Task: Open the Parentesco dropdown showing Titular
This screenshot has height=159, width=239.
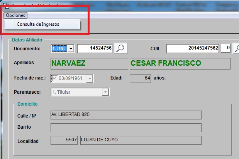Action: pyautogui.click(x=105, y=92)
